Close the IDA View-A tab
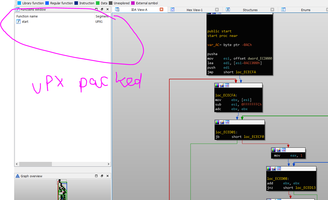Image resolution: width=328 pixels, height=200 pixels. click(x=161, y=10)
